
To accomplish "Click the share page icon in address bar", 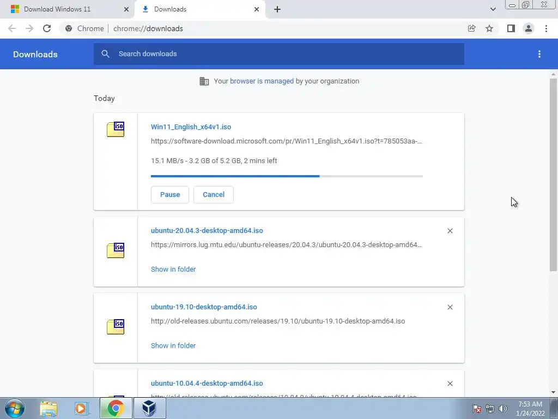I will click(x=471, y=28).
